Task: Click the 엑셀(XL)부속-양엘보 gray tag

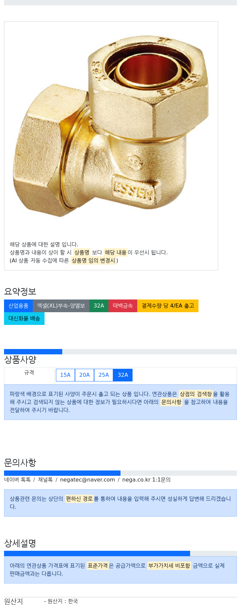Action: (61, 306)
